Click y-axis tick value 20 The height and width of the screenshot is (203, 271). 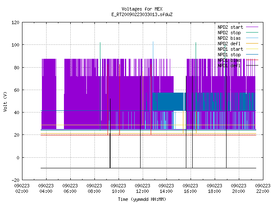pos(17,135)
